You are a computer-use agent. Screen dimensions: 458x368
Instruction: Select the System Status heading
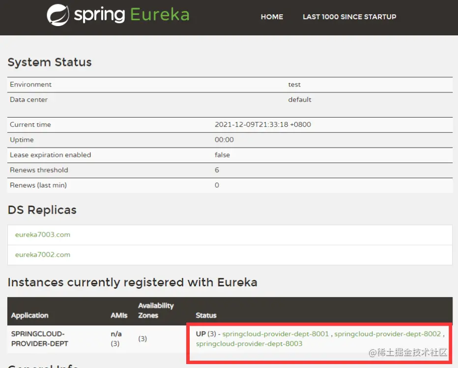(50, 62)
